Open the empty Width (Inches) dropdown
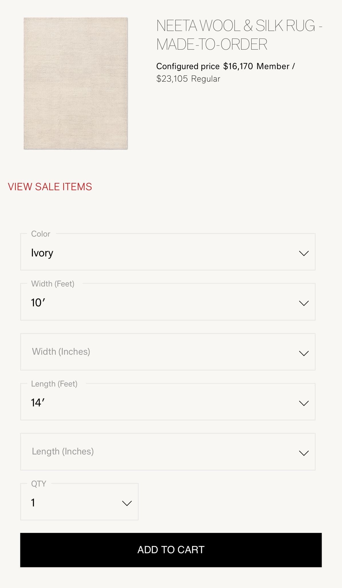The image size is (342, 588). (168, 352)
